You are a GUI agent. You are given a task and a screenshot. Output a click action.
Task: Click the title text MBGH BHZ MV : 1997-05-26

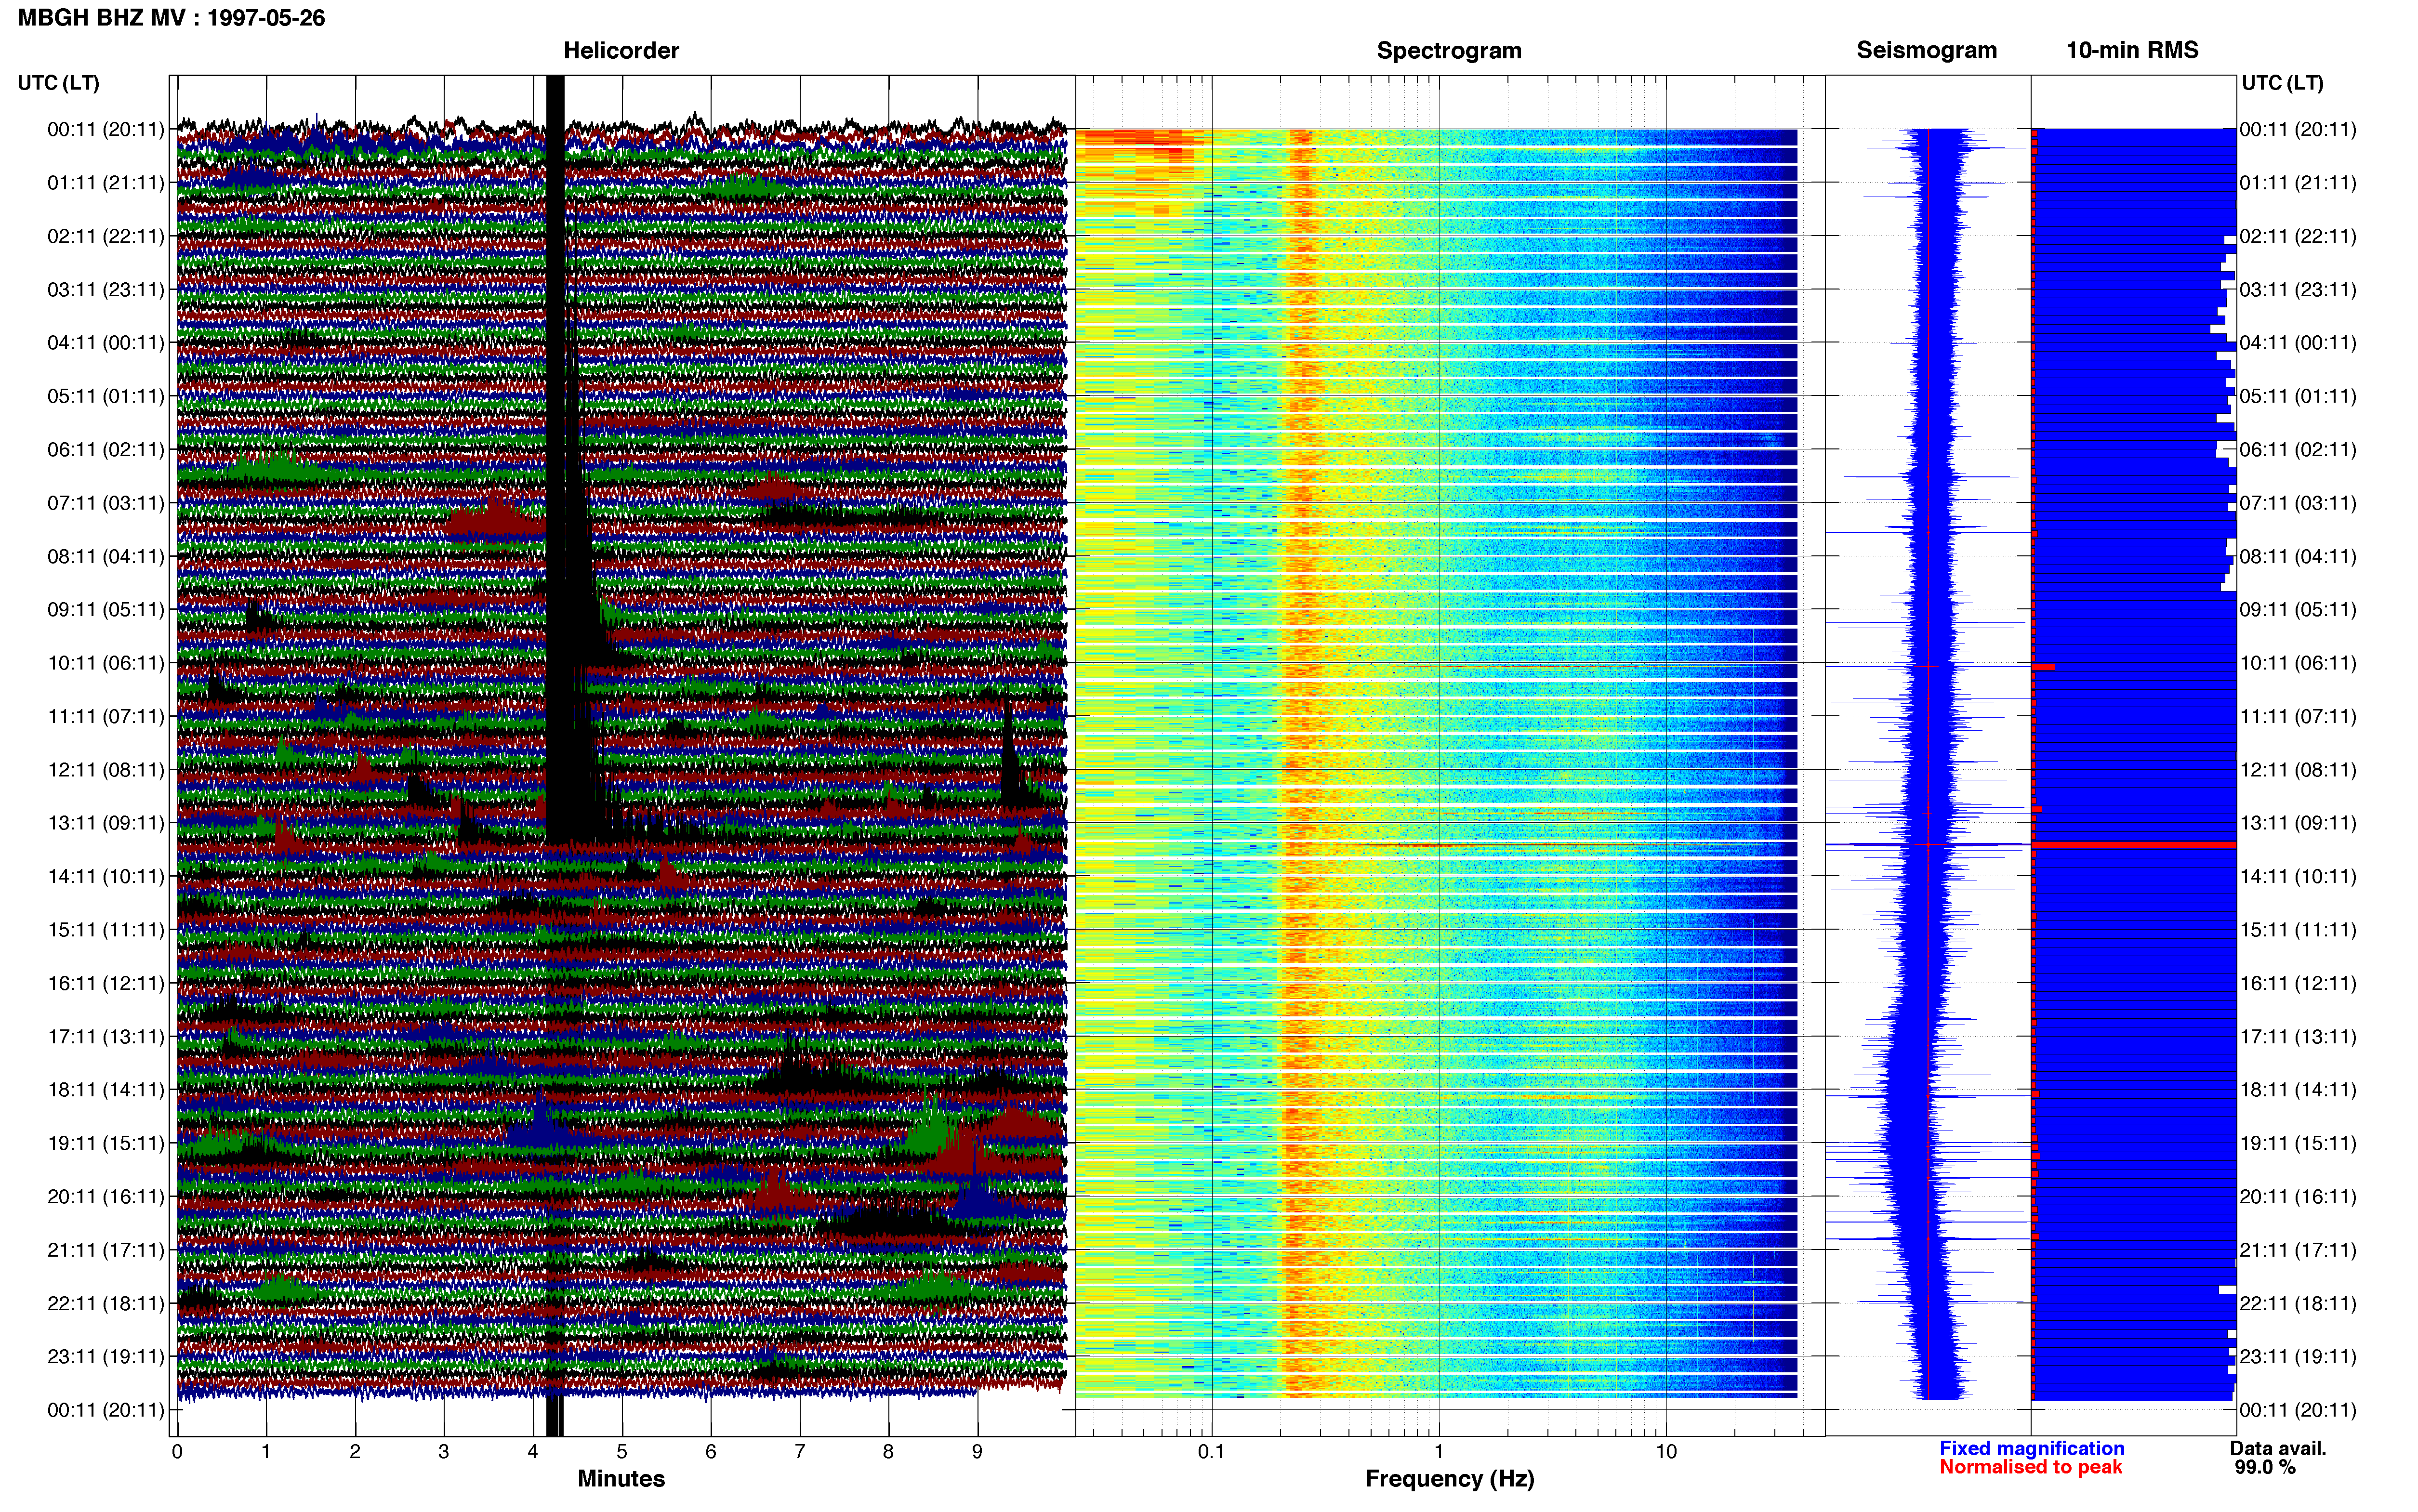171,18
